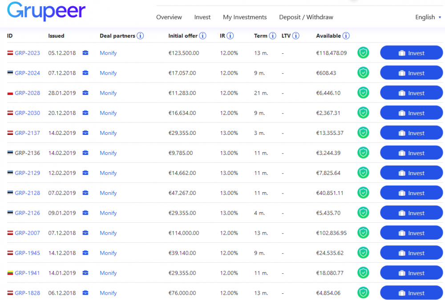Click the info icon beside Initial offer

[202, 36]
